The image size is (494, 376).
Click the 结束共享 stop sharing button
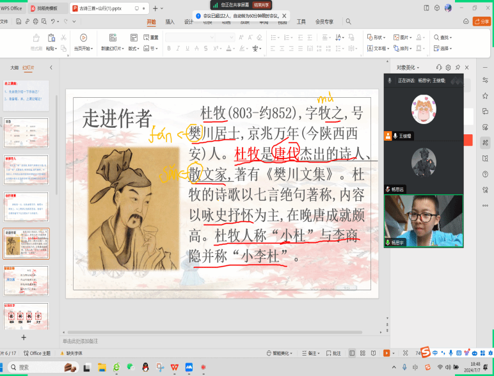263,4
